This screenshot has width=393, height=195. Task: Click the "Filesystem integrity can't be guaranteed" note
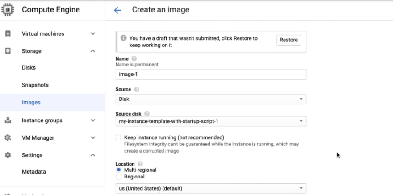[212, 147]
